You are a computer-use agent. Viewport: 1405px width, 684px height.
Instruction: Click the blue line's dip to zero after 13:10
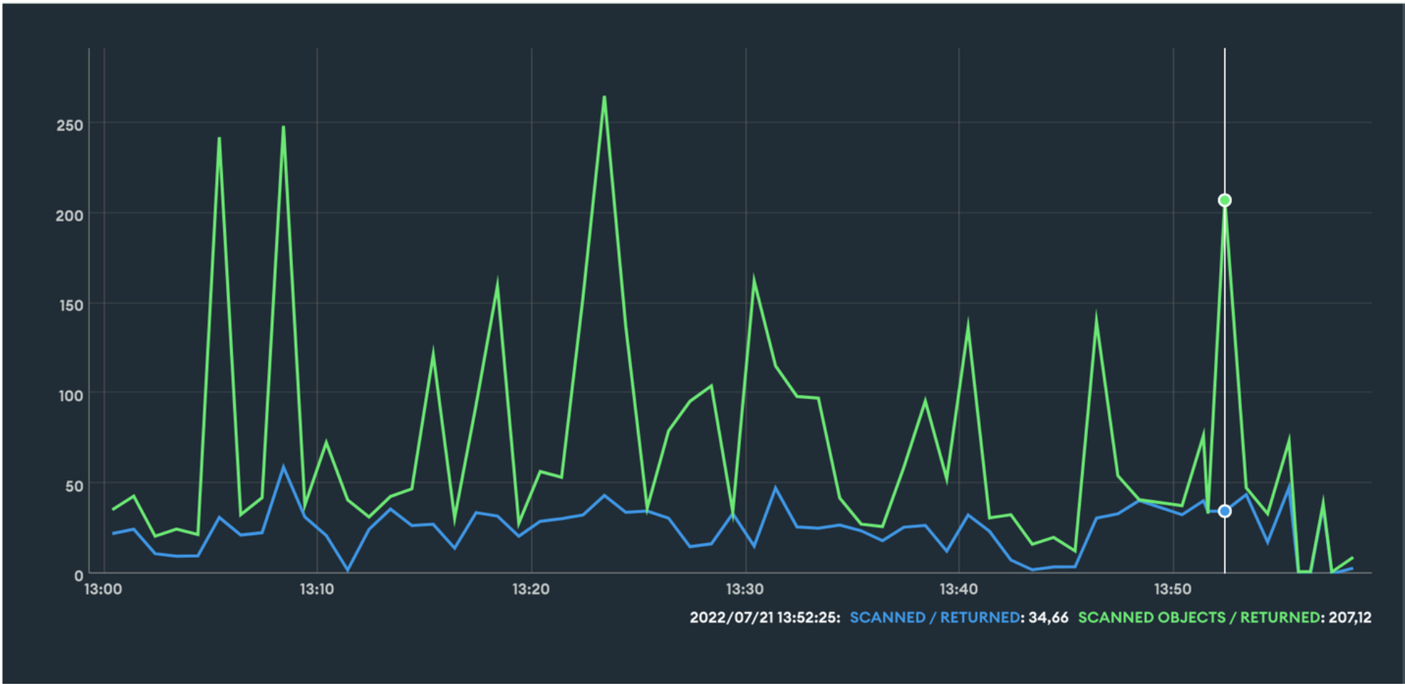coord(348,570)
